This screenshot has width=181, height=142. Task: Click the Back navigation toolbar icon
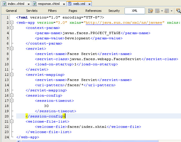157,11
